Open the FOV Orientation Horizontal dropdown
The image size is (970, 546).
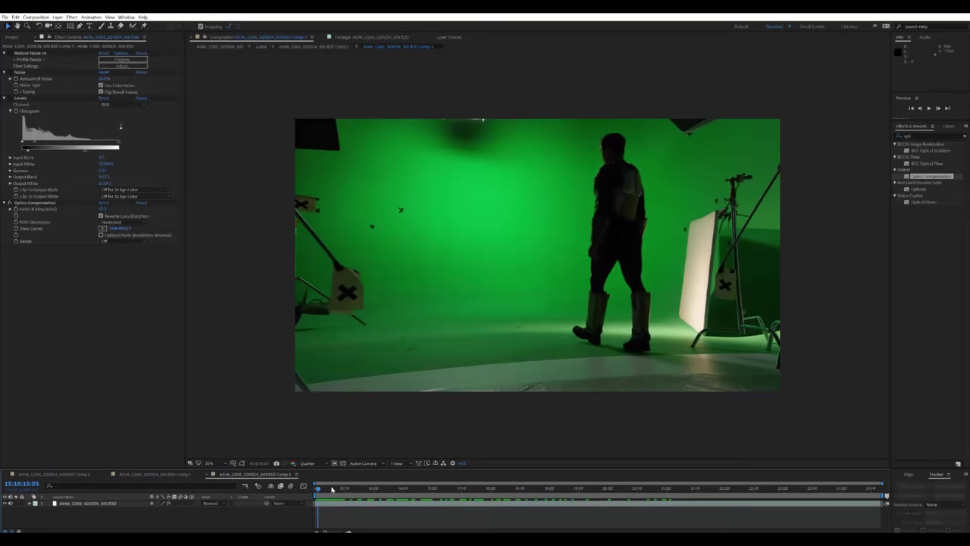(x=121, y=222)
